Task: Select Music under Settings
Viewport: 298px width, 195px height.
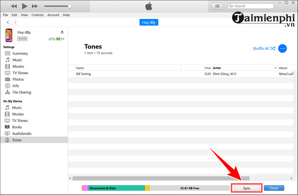Action: (17, 60)
